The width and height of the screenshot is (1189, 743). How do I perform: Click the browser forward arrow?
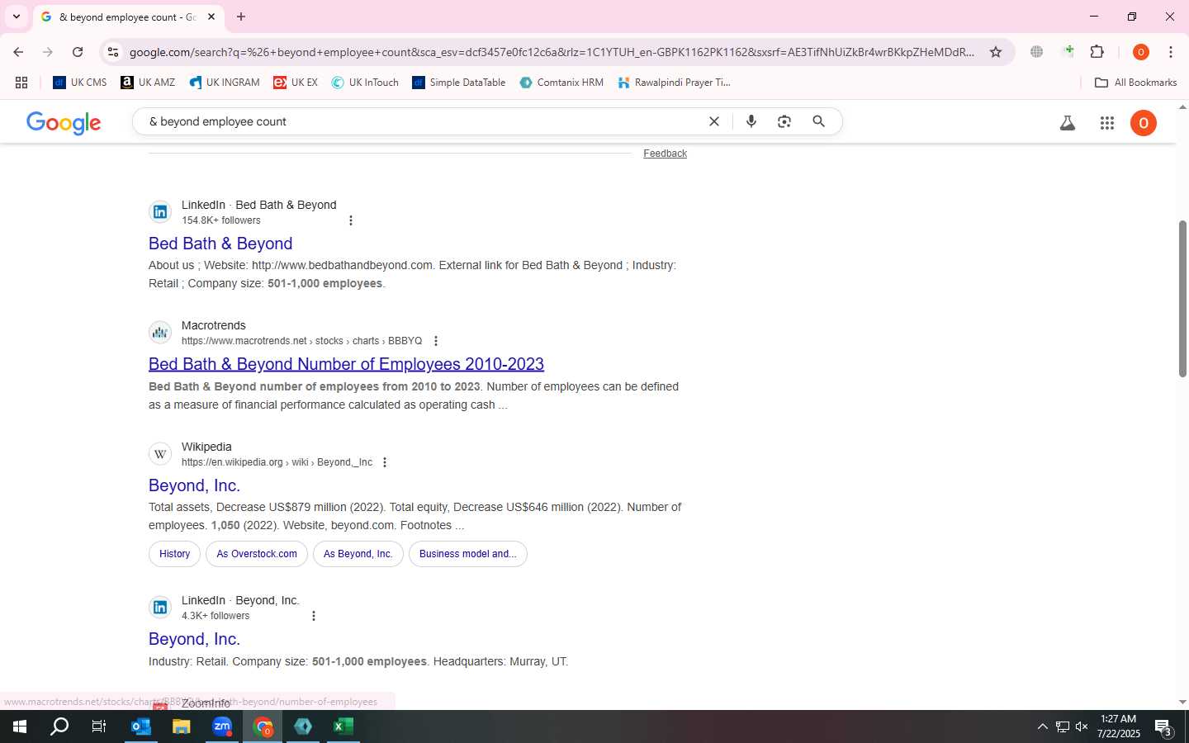[x=48, y=52]
